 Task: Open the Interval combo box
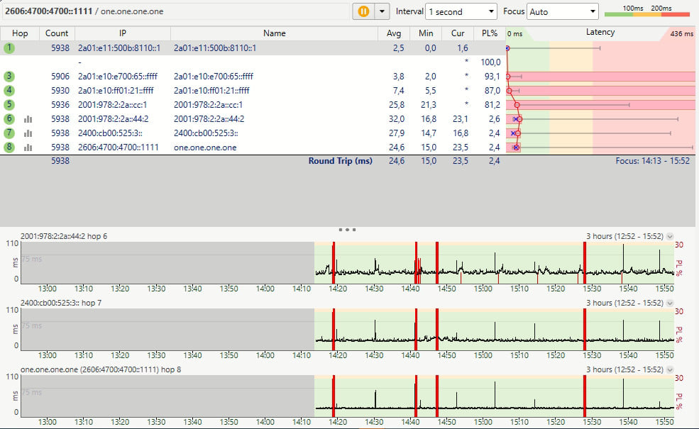[461, 11]
